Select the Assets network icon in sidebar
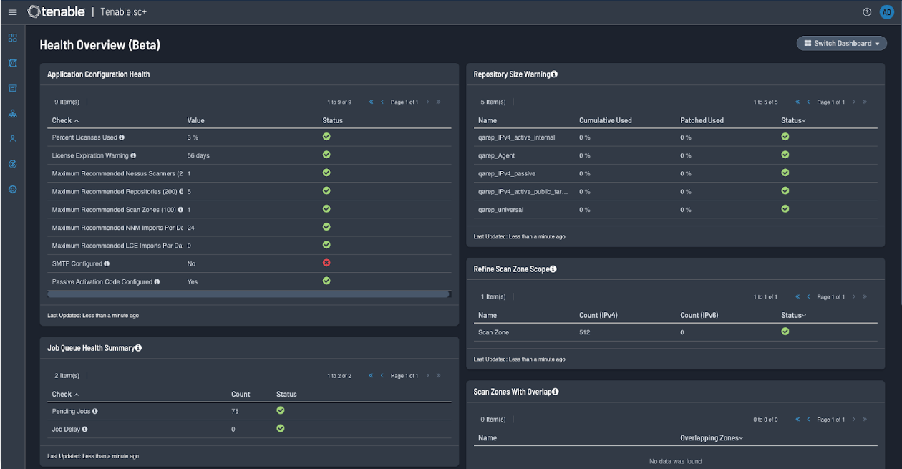Screen dimensions: 902x469 [x=12, y=113]
